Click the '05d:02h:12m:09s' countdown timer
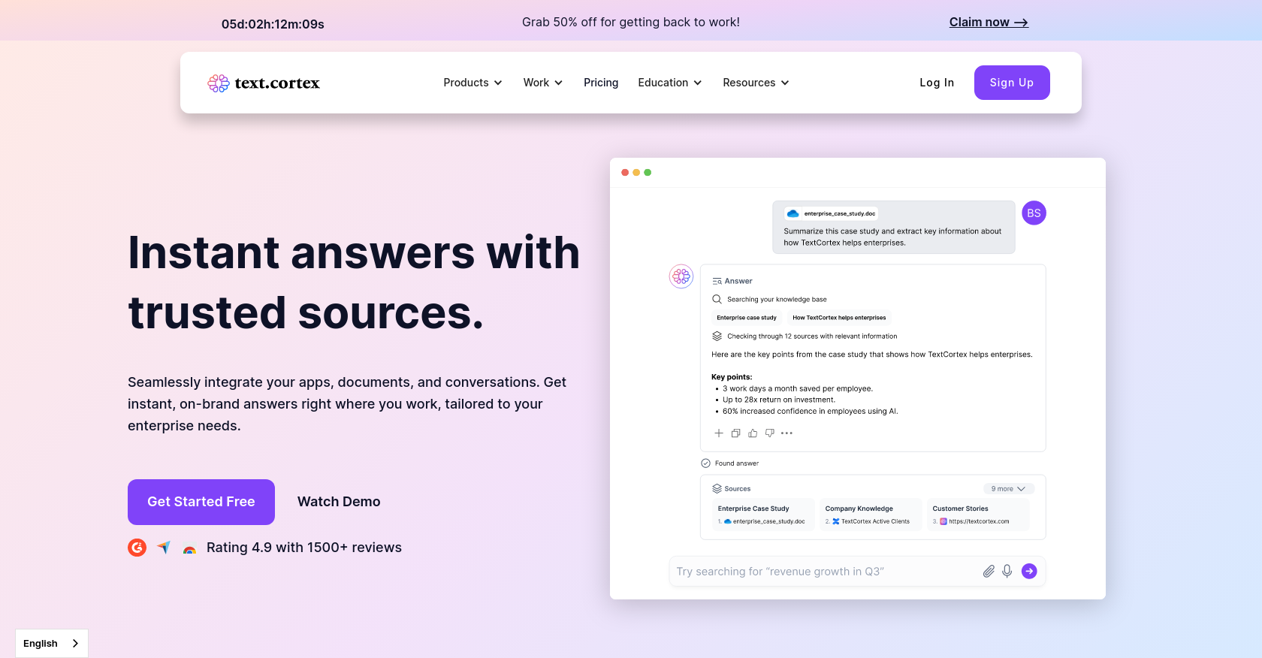 point(273,24)
